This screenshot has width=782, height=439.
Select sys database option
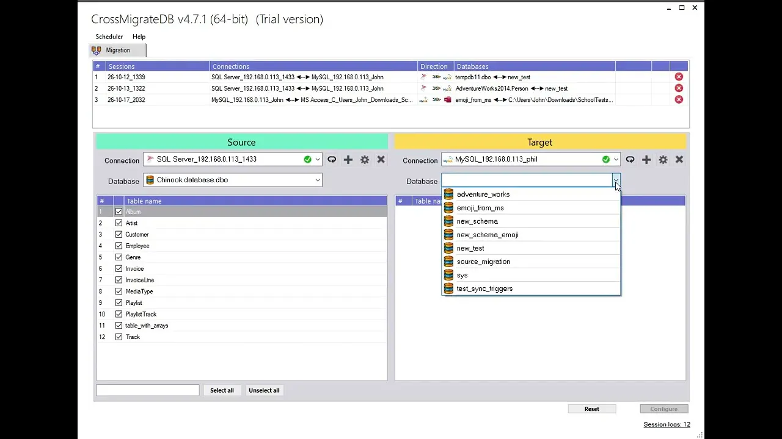(531, 275)
